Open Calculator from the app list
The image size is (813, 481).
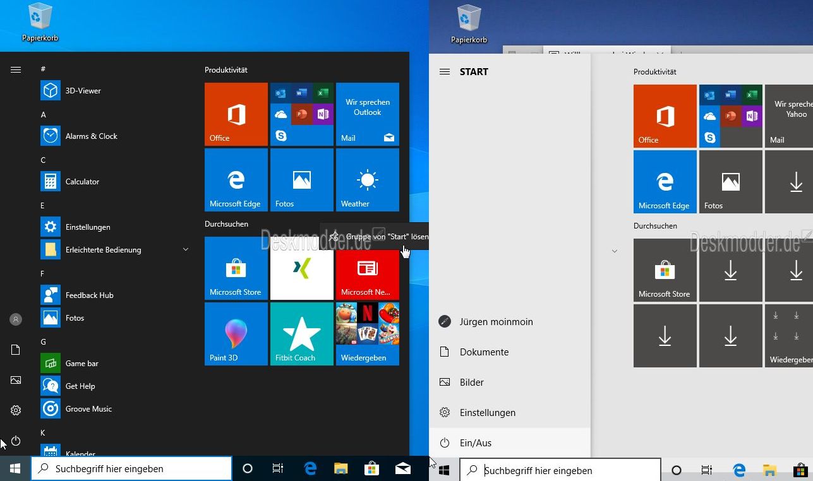tap(114, 181)
